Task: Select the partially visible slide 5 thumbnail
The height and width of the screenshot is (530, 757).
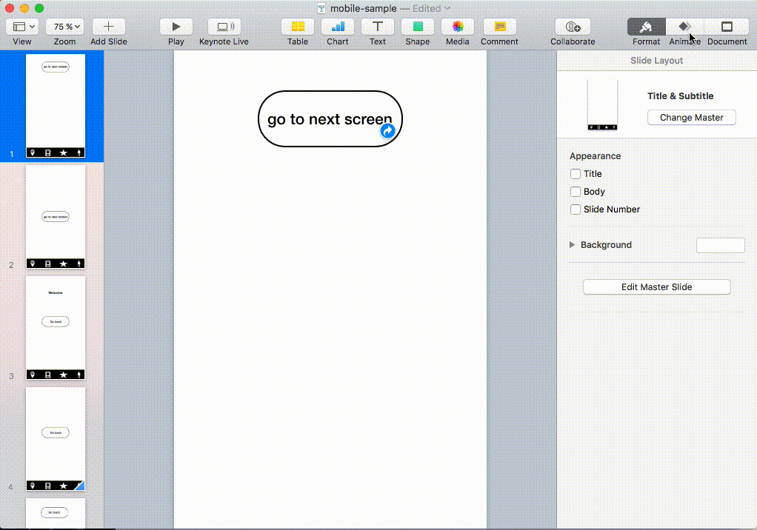Action: (x=56, y=513)
